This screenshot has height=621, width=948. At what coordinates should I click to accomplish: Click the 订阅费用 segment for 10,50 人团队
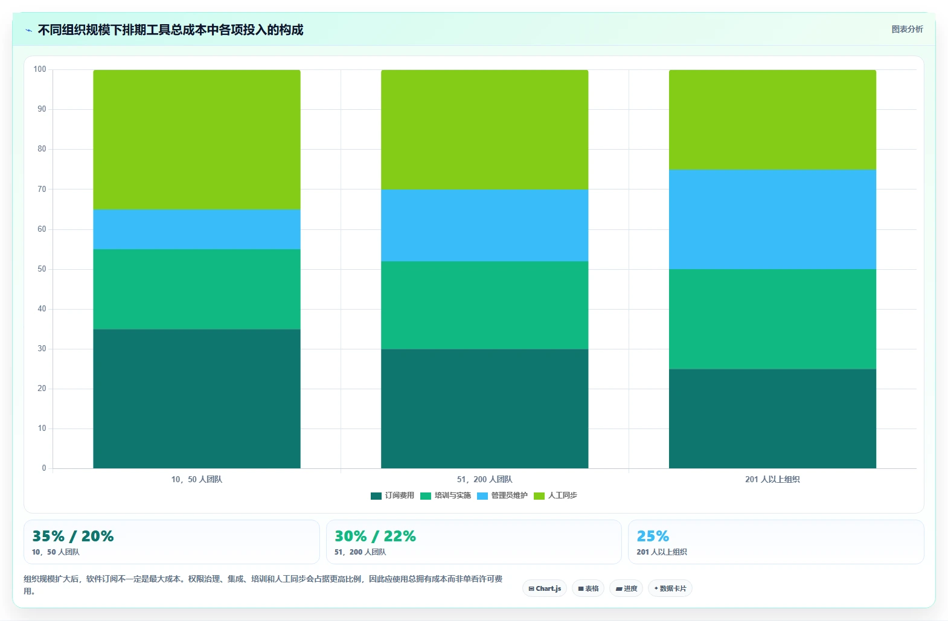(x=197, y=399)
